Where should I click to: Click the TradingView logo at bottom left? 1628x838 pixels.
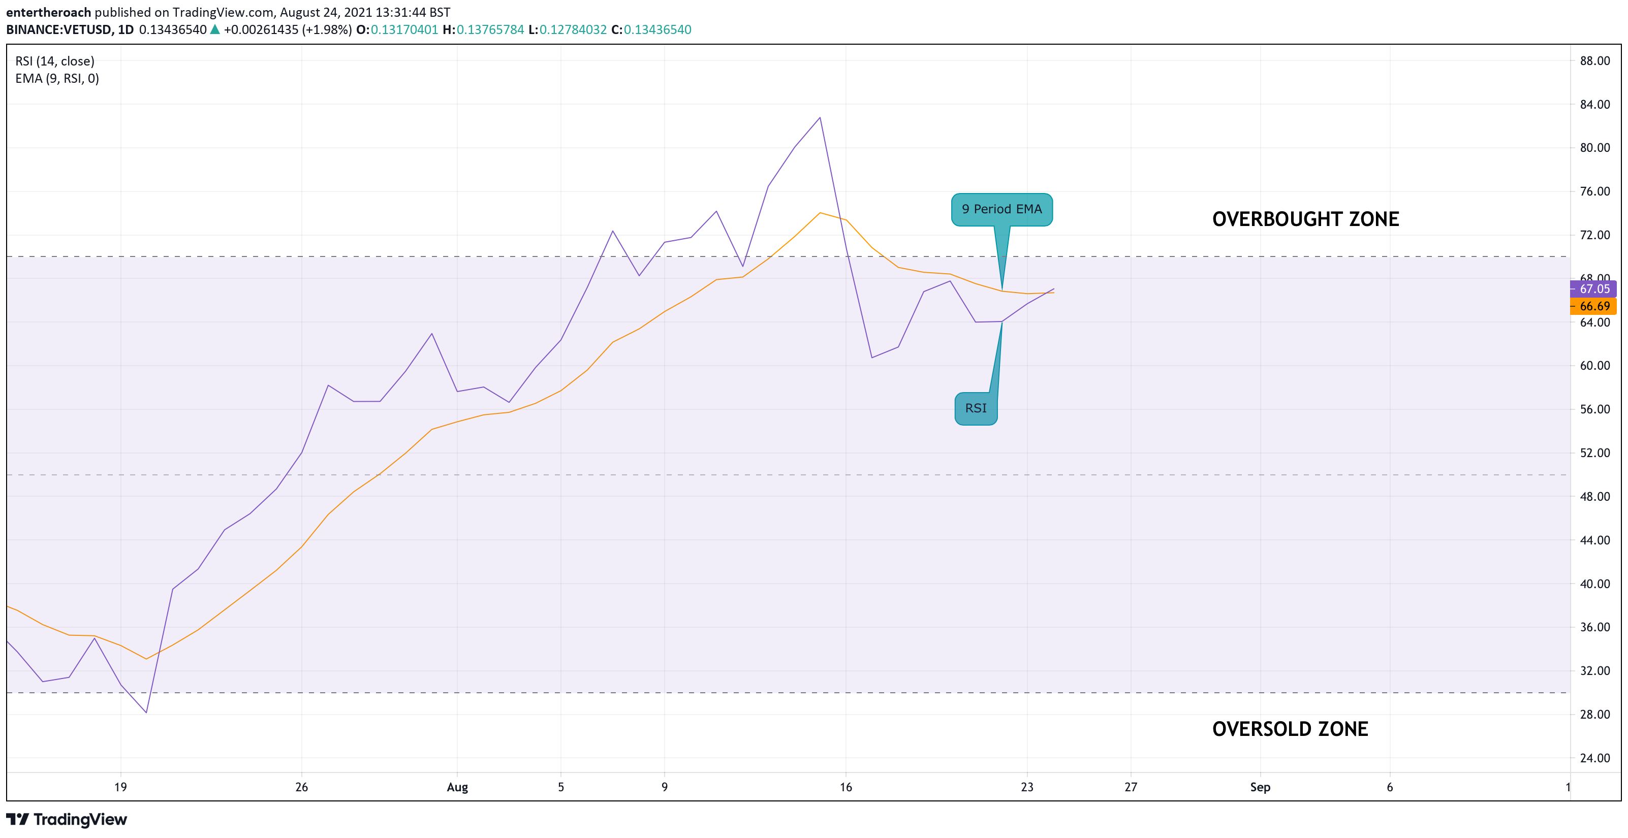67,819
